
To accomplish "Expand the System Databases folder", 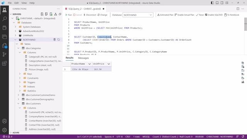I will (x=15, y=27).
